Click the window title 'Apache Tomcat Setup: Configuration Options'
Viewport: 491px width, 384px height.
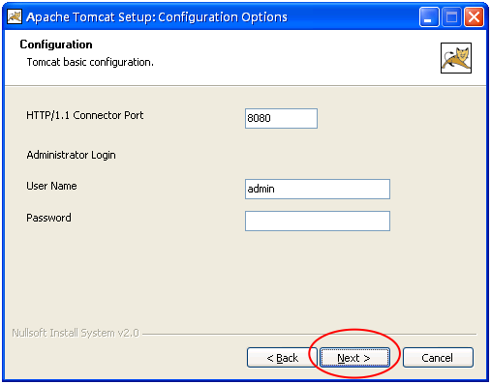pyautogui.click(x=157, y=17)
